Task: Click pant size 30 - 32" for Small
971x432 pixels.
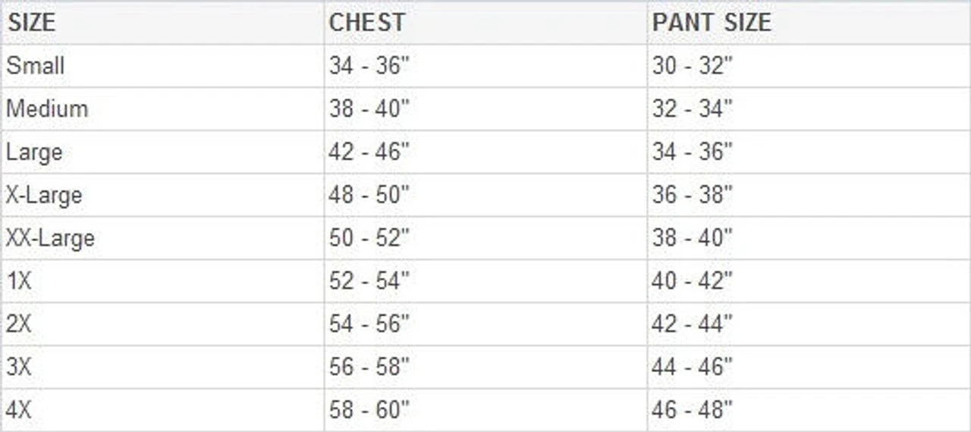Action: pyautogui.click(x=692, y=66)
